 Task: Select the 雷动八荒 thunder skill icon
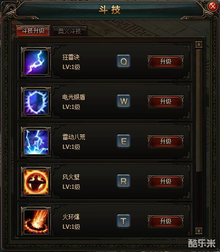(36, 142)
